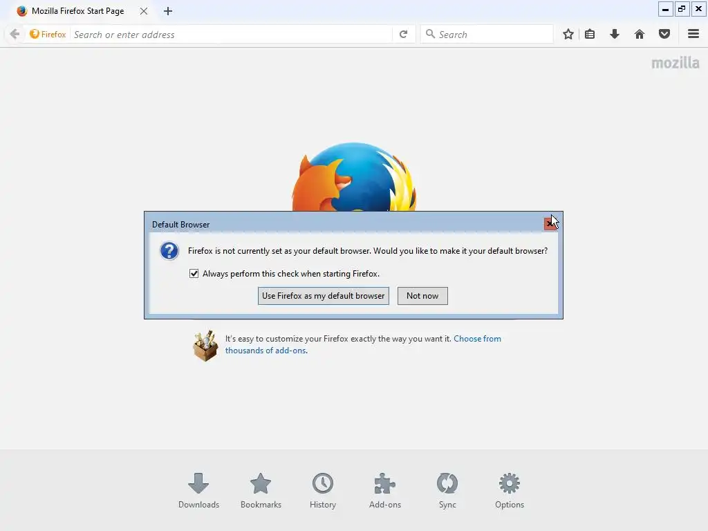
Task: Restore down the Firefox window
Action: pyautogui.click(x=682, y=9)
